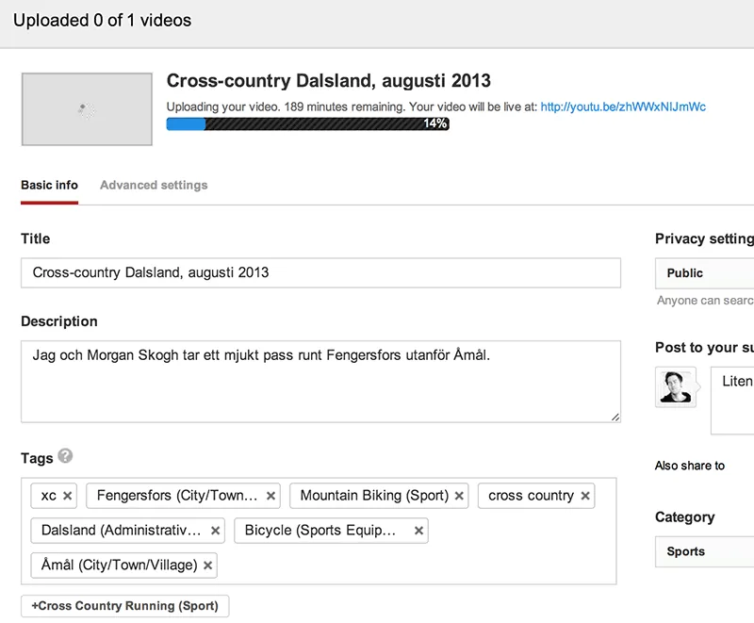Click into the Title input field
The height and width of the screenshot is (623, 754).
pos(320,273)
